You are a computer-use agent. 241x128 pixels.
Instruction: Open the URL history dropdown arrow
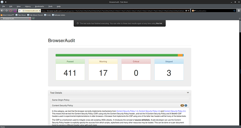tap(189, 11)
